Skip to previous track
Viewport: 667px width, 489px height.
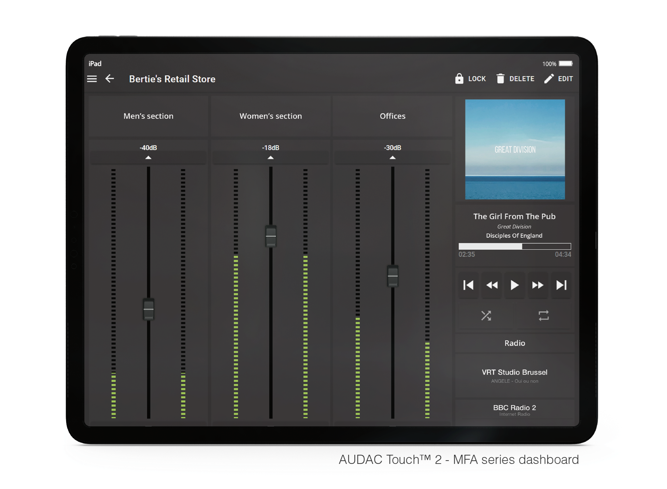coord(468,285)
